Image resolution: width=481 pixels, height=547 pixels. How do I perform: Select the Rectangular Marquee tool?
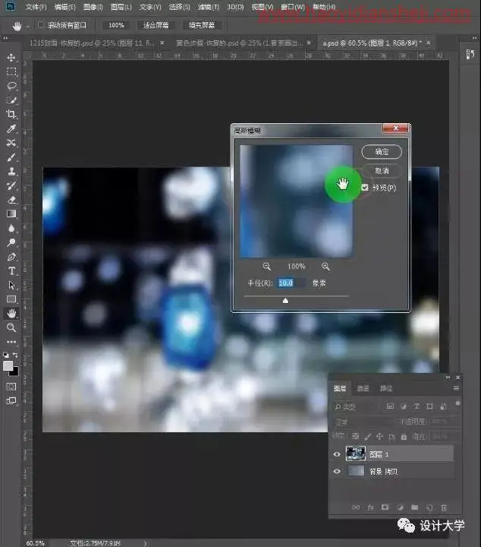[11, 71]
